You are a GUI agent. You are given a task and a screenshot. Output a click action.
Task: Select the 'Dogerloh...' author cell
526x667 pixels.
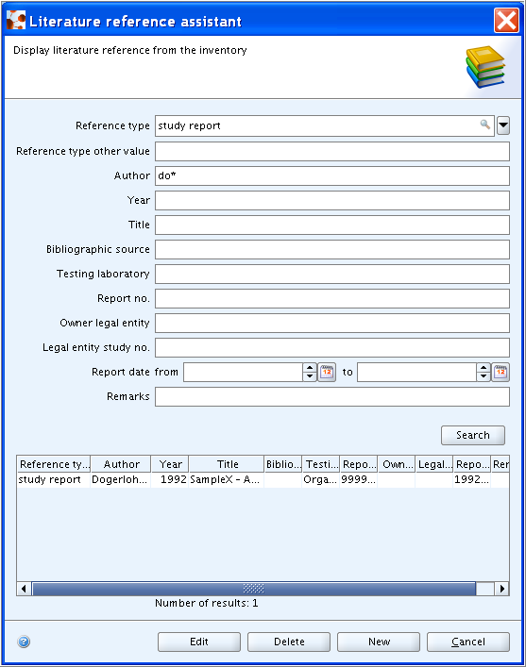point(121,480)
